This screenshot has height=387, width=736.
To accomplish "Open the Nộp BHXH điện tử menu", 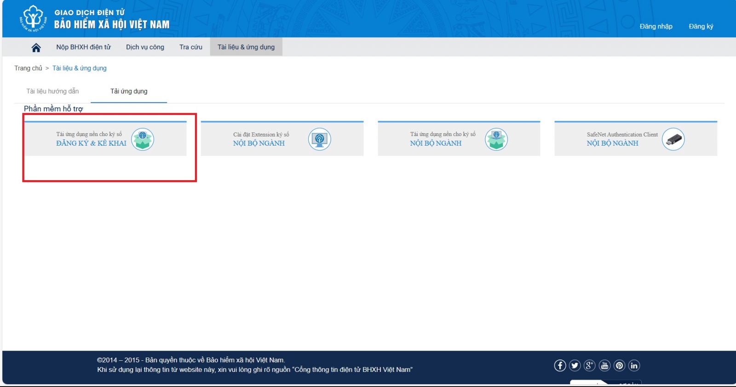I will 83,47.
